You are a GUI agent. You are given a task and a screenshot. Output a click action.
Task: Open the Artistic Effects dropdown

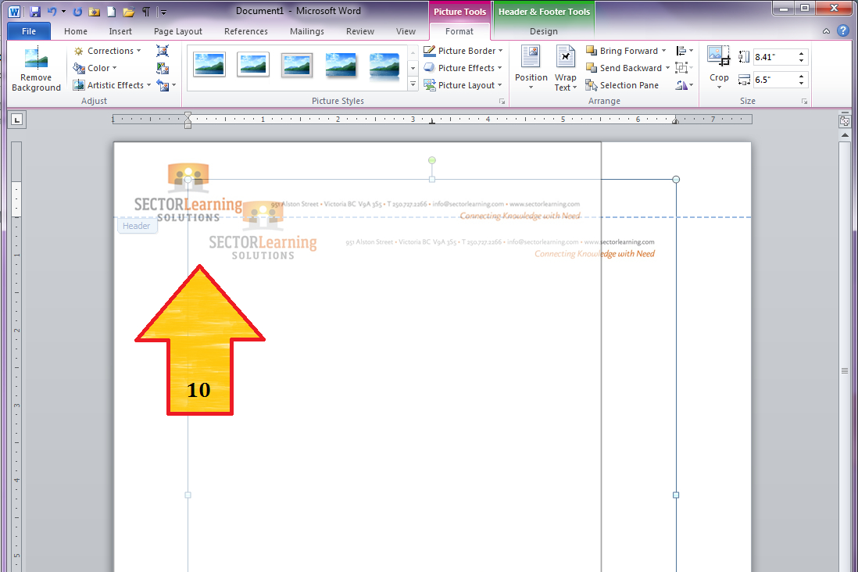coord(111,85)
